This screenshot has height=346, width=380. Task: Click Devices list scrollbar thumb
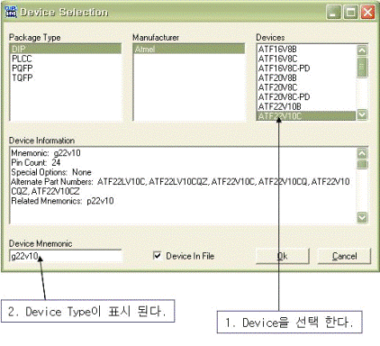[362, 67]
